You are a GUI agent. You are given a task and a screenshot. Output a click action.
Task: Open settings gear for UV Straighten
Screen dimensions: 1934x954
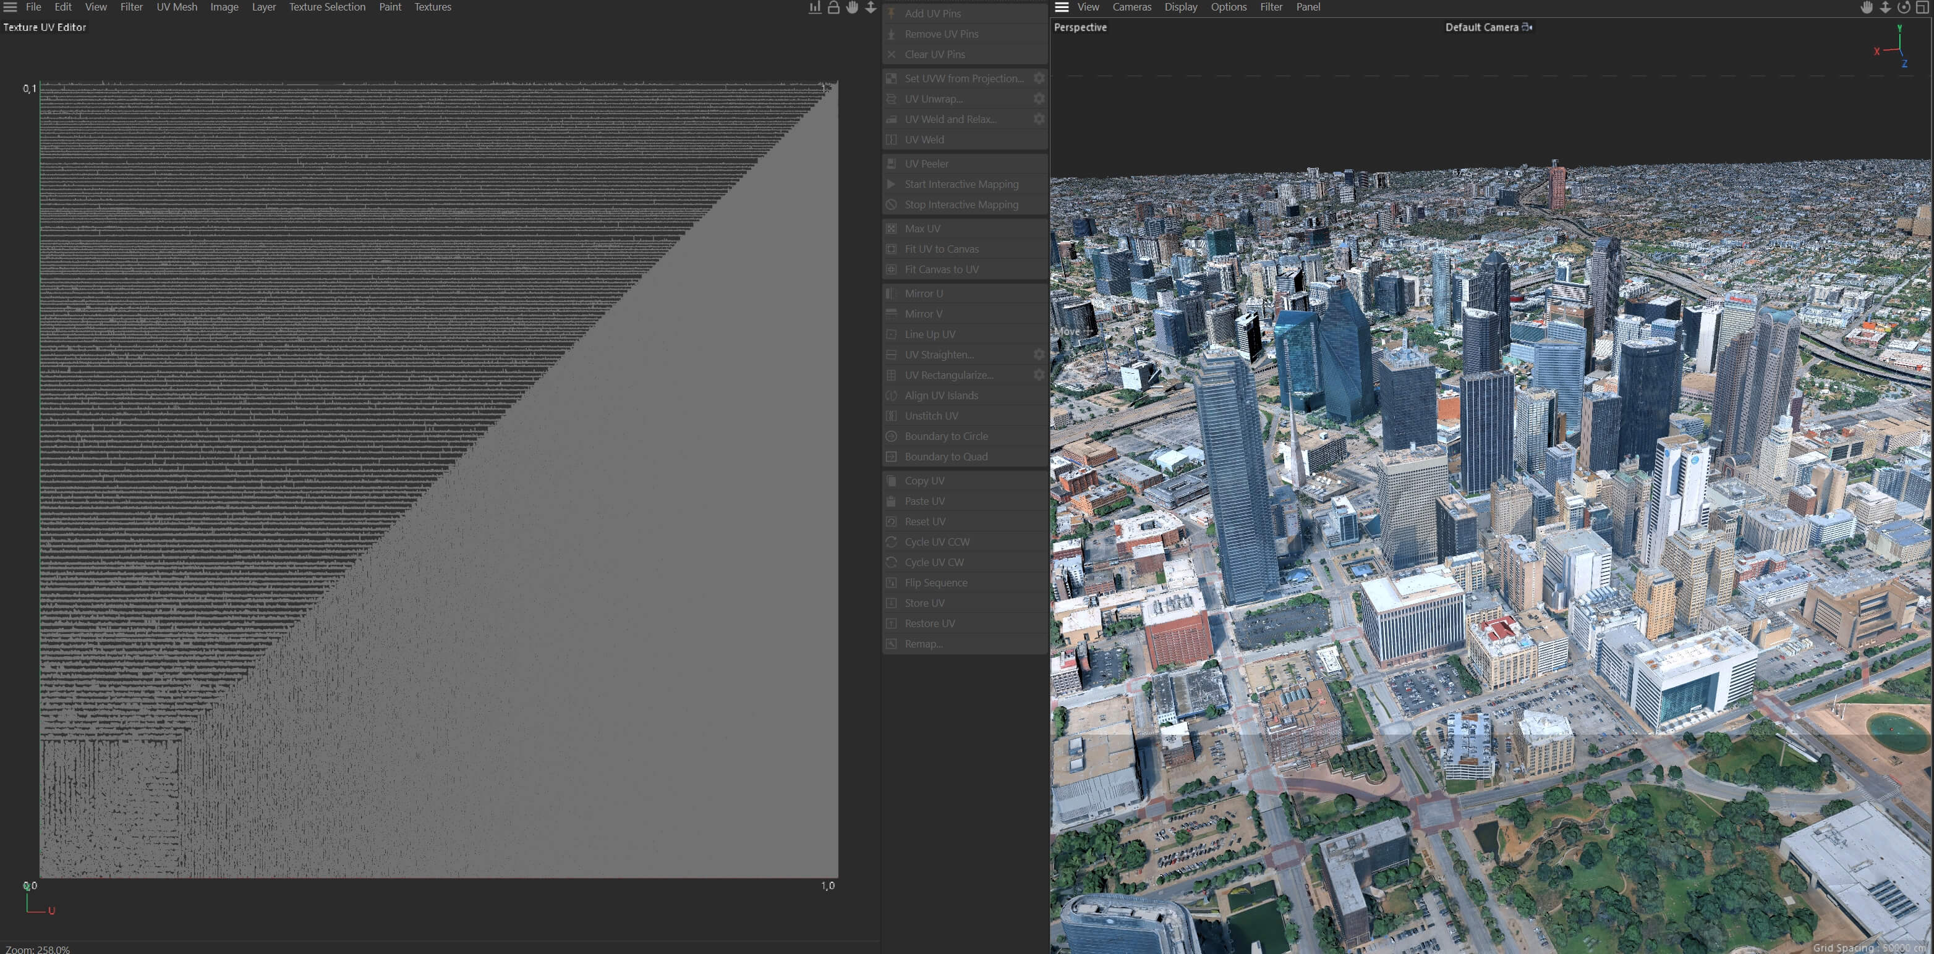click(x=1039, y=354)
